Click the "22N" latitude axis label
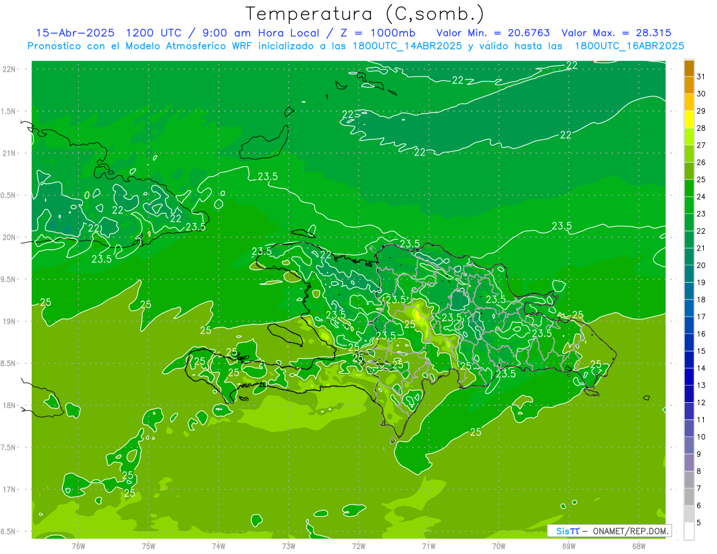This screenshot has height=554, width=717. coord(10,69)
